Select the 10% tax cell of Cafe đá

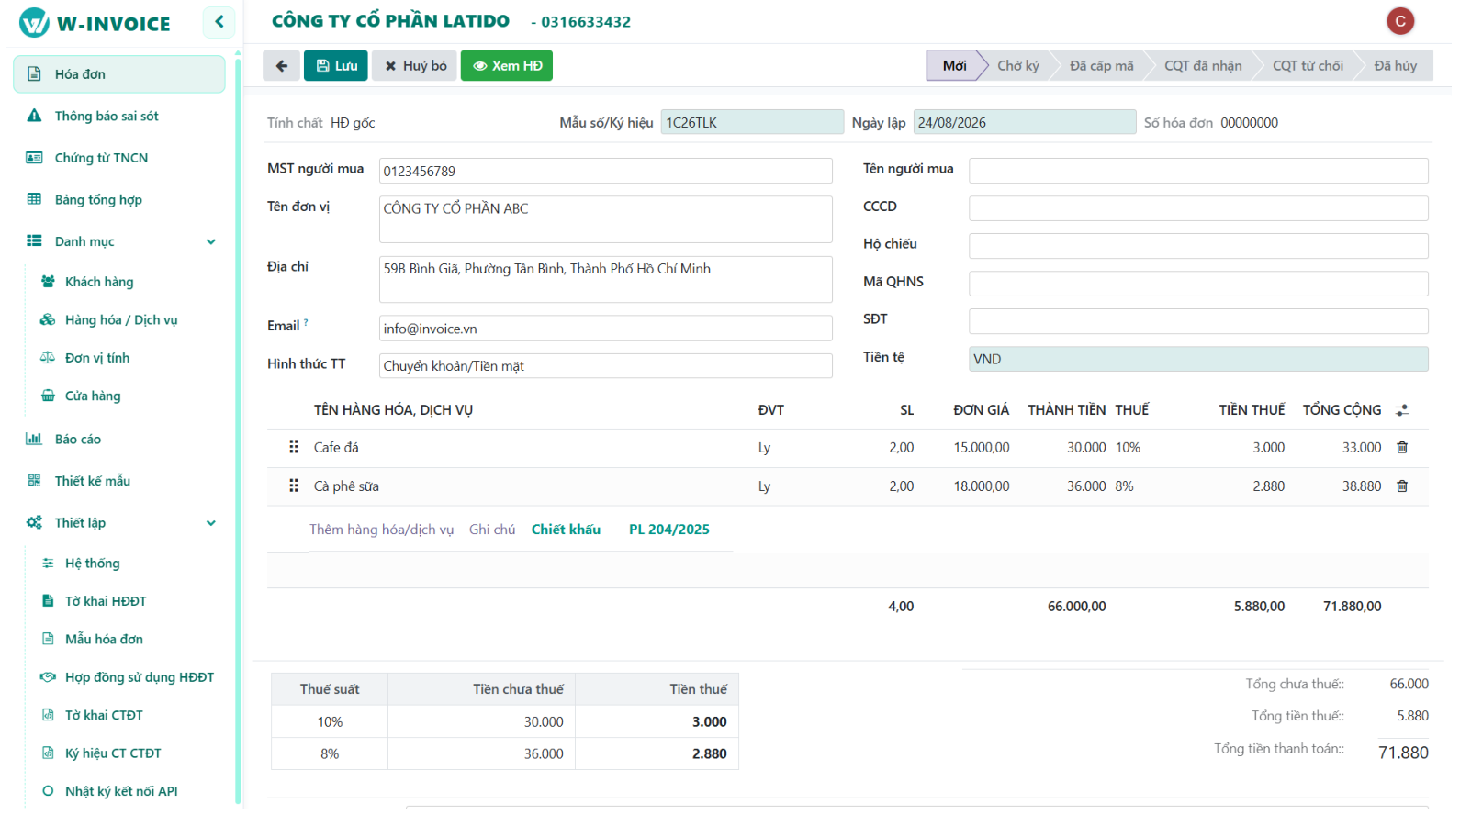point(1129,447)
